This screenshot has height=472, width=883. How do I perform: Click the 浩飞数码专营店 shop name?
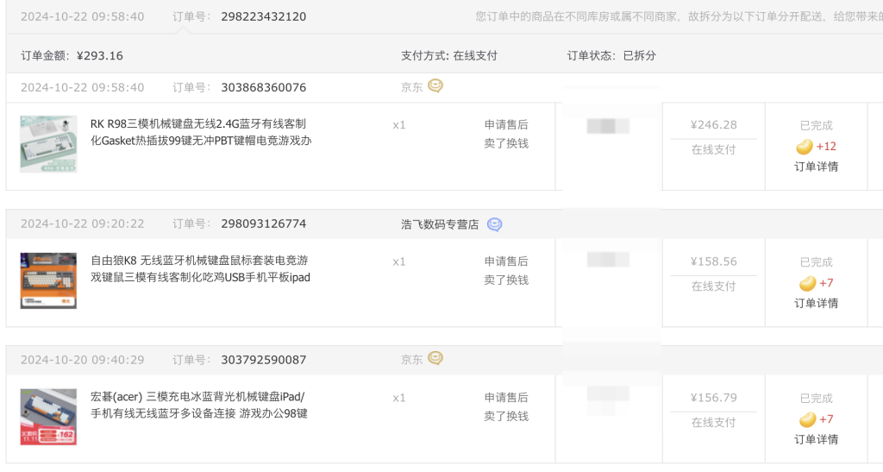(440, 224)
